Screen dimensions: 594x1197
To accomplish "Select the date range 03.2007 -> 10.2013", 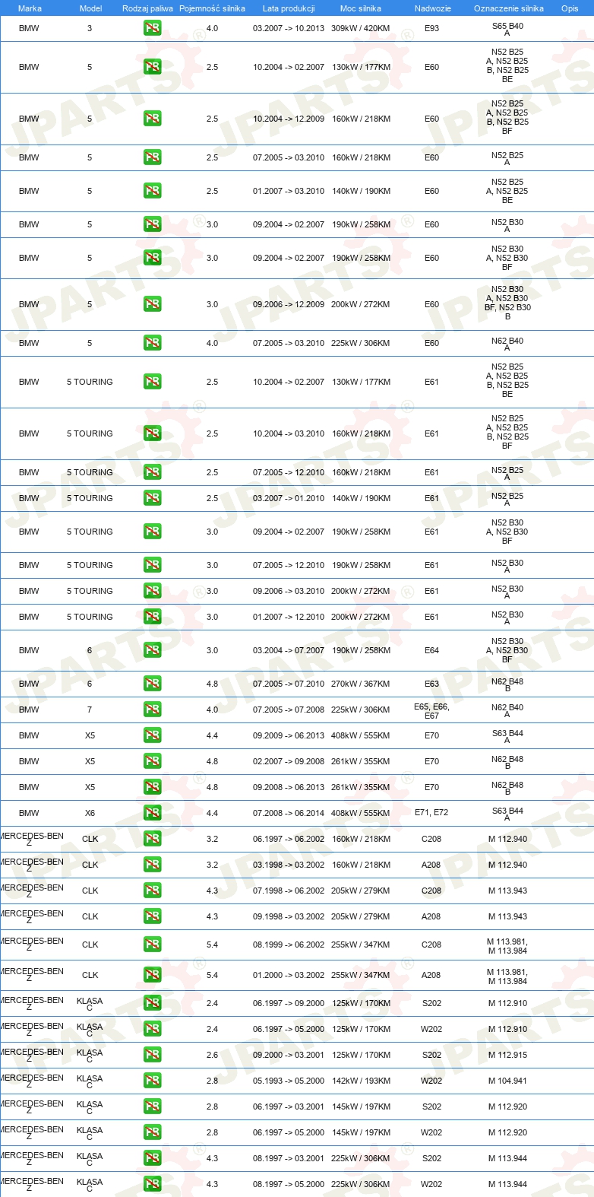I will (x=289, y=28).
